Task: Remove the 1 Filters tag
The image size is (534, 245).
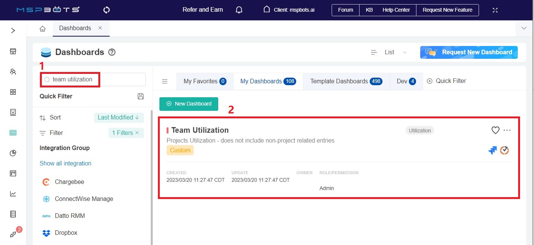Action: coord(137,133)
